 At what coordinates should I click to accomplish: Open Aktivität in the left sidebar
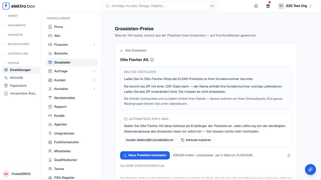[x=21, y=78]
